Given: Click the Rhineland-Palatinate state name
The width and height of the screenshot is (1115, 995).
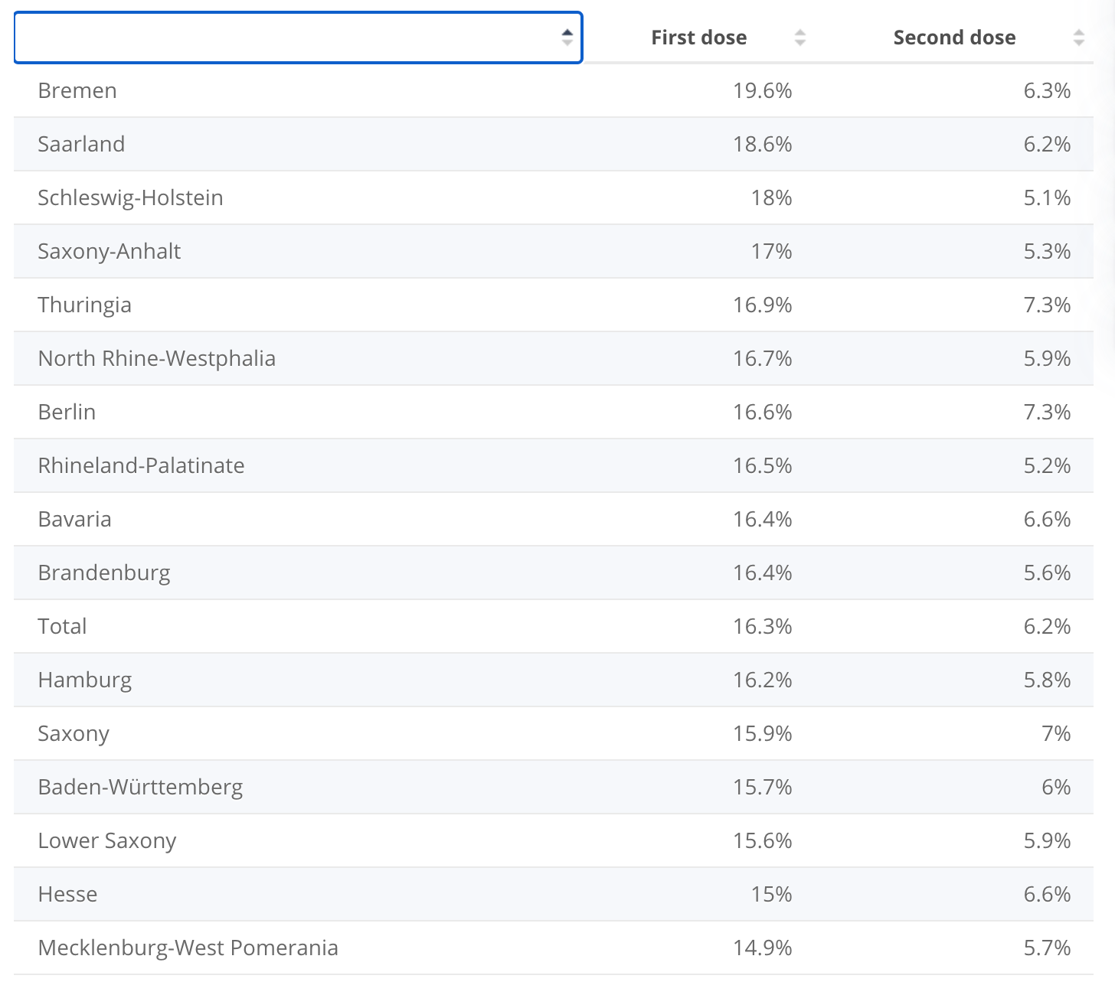Looking at the screenshot, I should [141, 465].
